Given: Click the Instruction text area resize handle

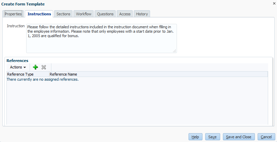Looking at the screenshot, I should point(175,51).
